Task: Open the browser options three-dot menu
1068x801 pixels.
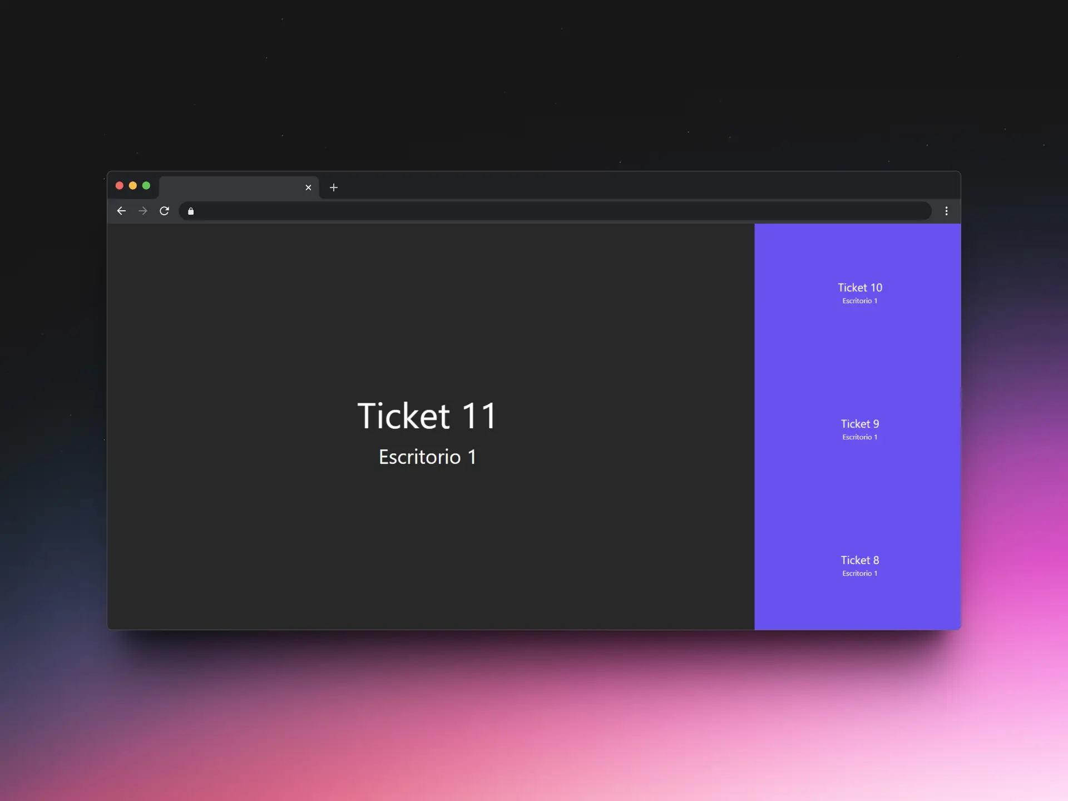Action: [947, 211]
